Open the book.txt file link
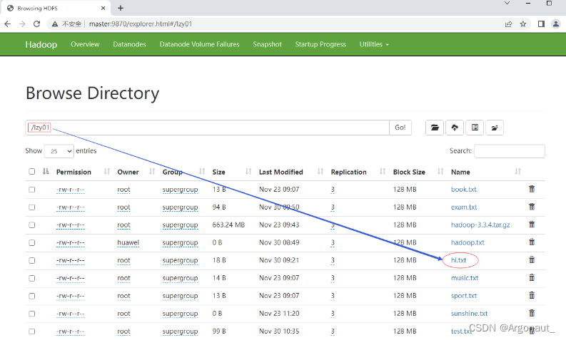 [x=463, y=190]
